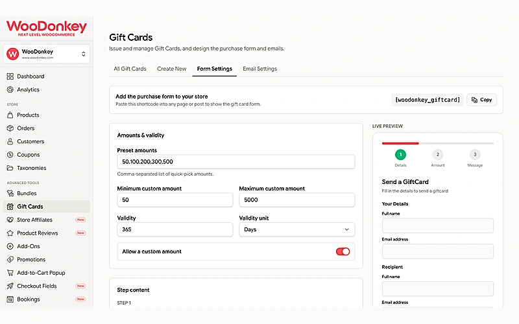Click the Customers person icon
Viewport: 519px width, 324px height.
point(10,141)
